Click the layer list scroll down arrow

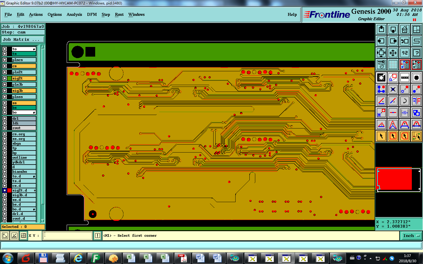[43, 221]
